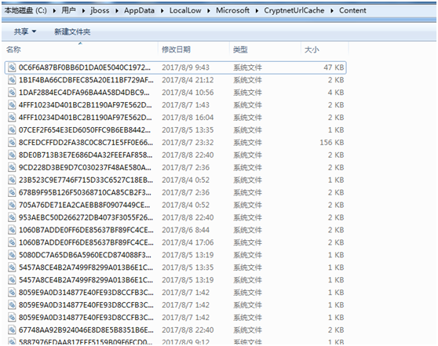Click the date text 2017/8/4 21:12
The image size is (438, 346).
[x=188, y=80]
